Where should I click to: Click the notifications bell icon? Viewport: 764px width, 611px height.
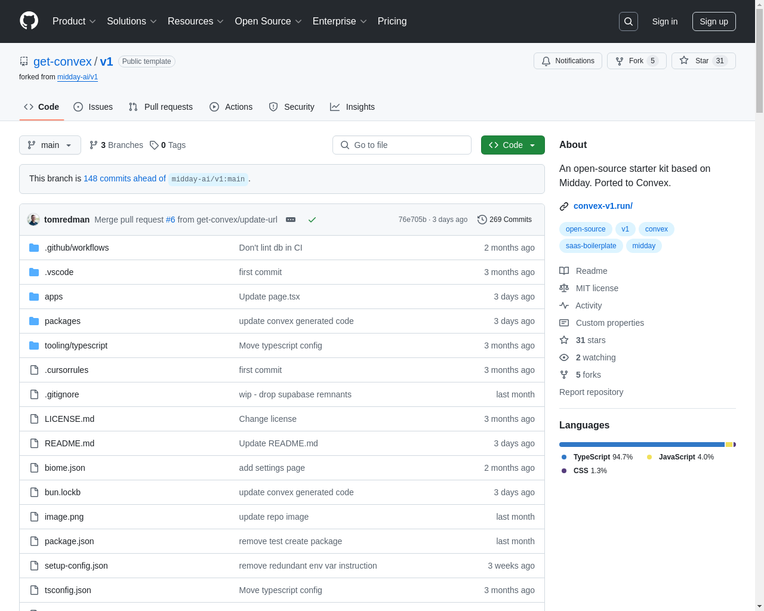coord(546,61)
